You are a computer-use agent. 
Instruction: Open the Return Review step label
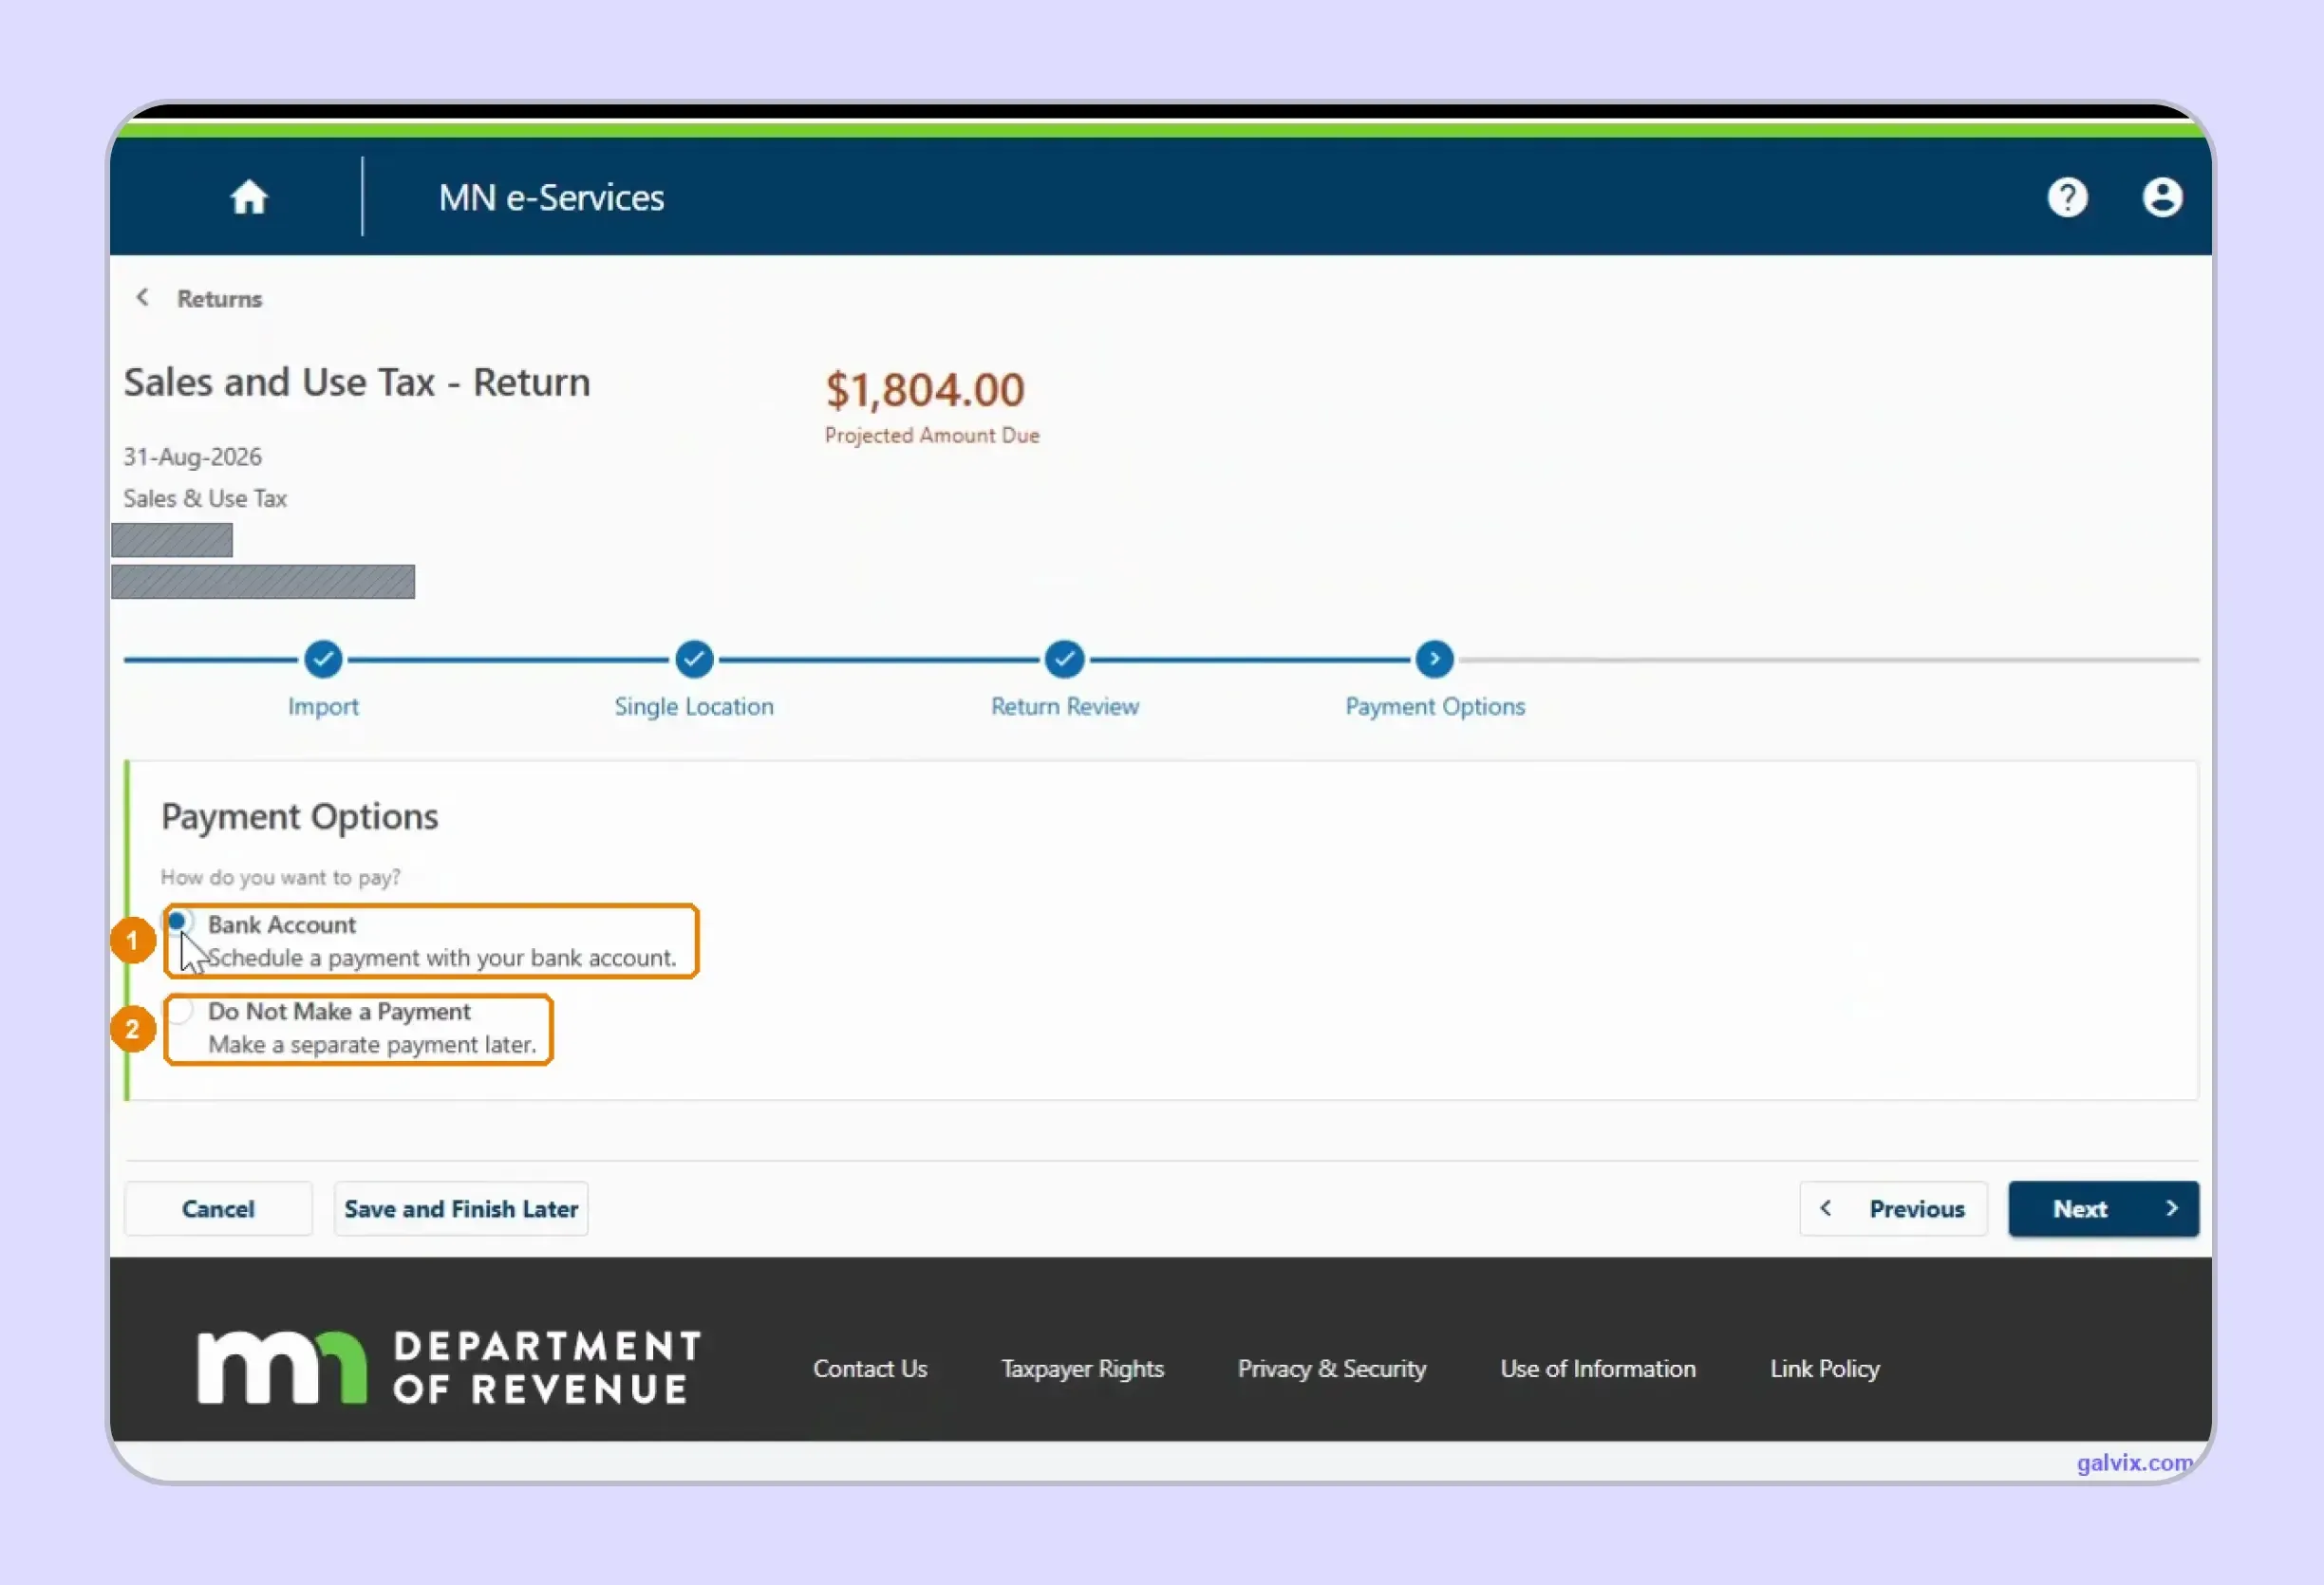coord(1064,706)
